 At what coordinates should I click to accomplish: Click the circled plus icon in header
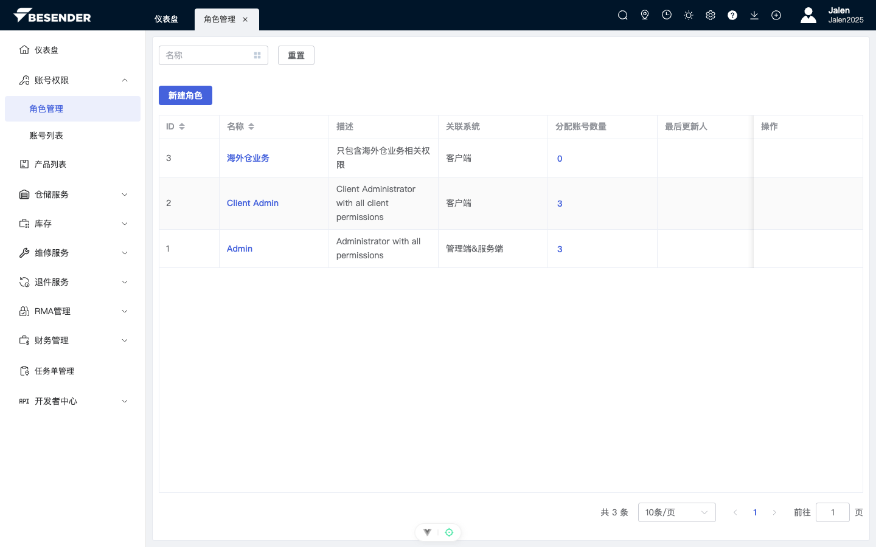coord(776,15)
